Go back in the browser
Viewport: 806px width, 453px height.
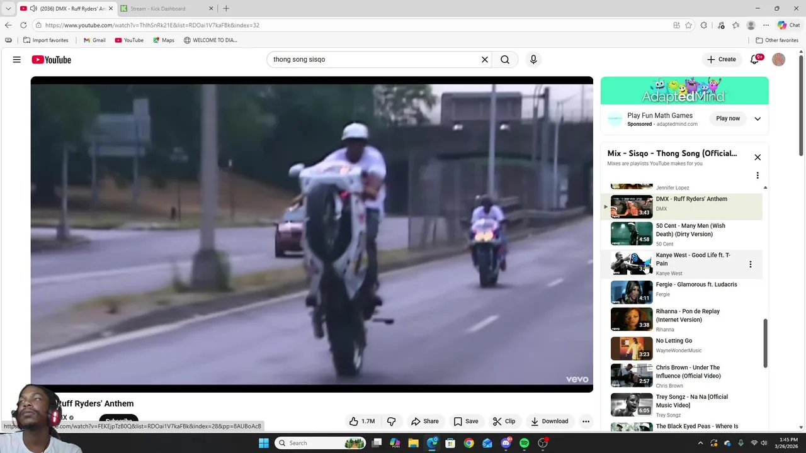pos(8,25)
